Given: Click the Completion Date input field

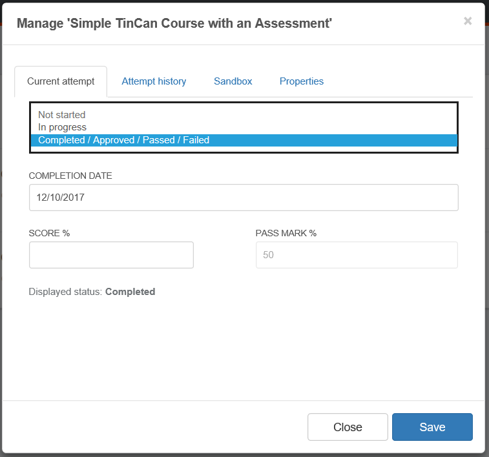Looking at the screenshot, I should coord(244,198).
